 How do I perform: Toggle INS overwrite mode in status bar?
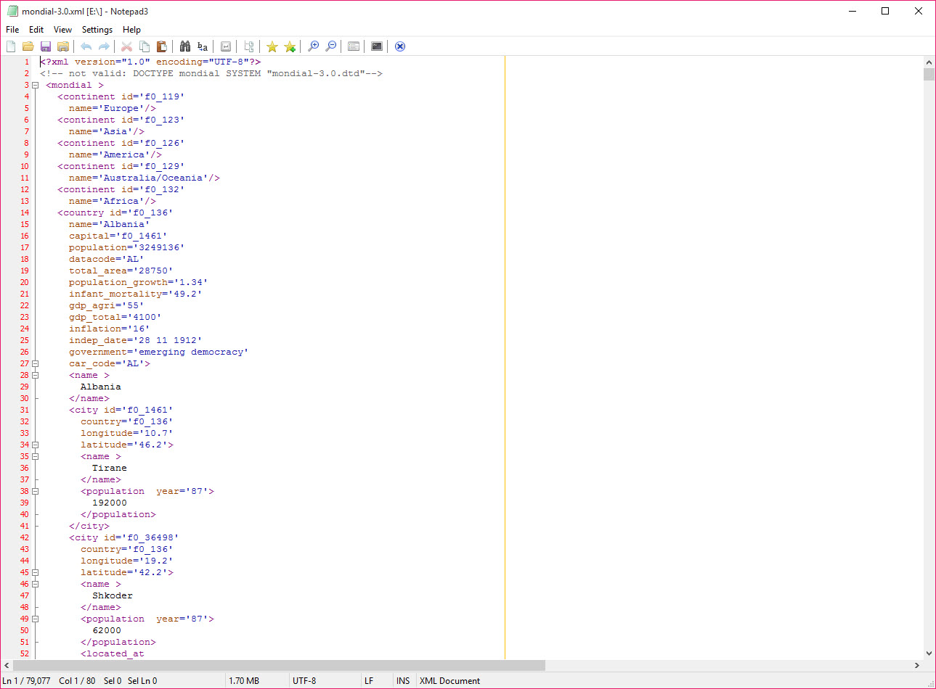[x=403, y=680]
